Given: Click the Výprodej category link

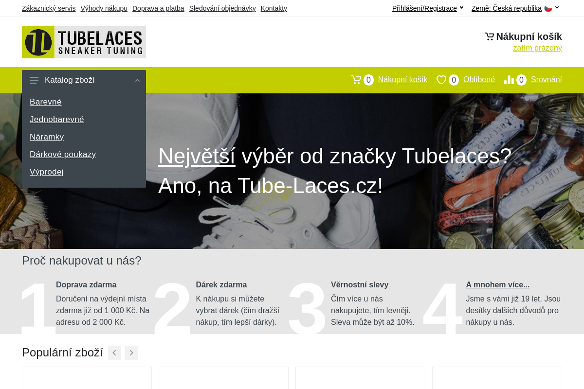Looking at the screenshot, I should 46,172.
